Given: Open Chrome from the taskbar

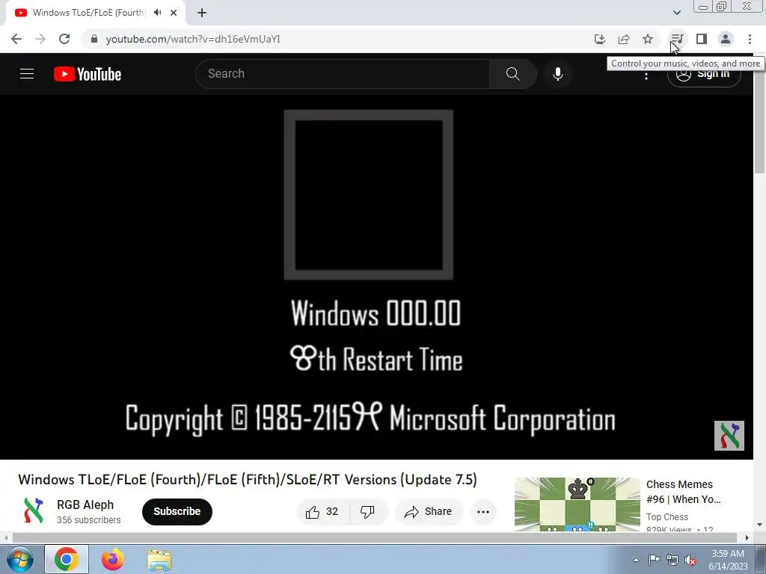Looking at the screenshot, I should [x=67, y=559].
